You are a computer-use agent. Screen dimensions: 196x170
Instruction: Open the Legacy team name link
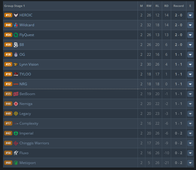25,114
